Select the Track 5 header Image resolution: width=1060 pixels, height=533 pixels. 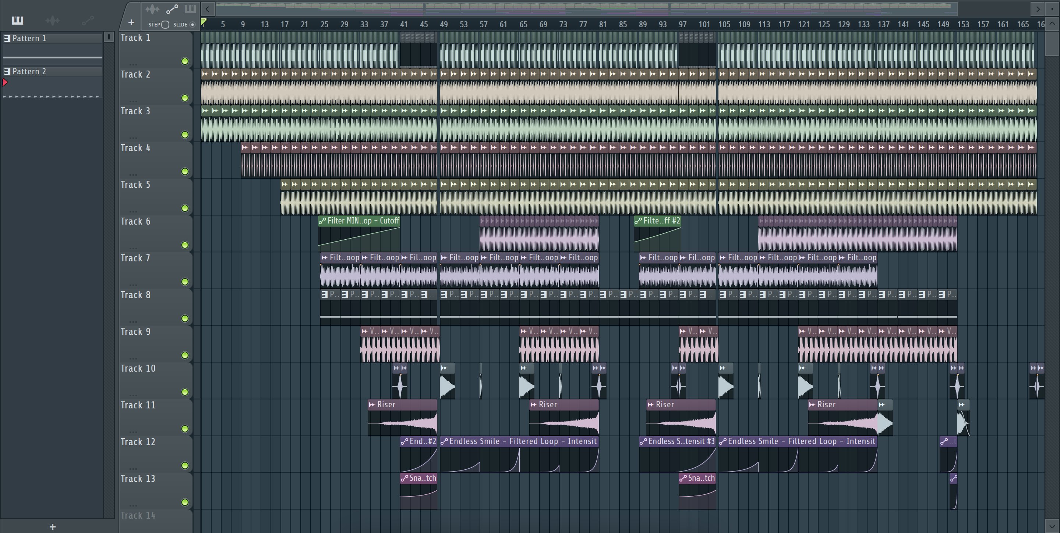coord(156,196)
